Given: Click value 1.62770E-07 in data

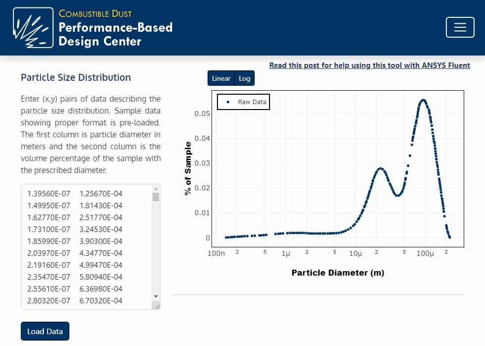Looking at the screenshot, I should (x=49, y=218).
